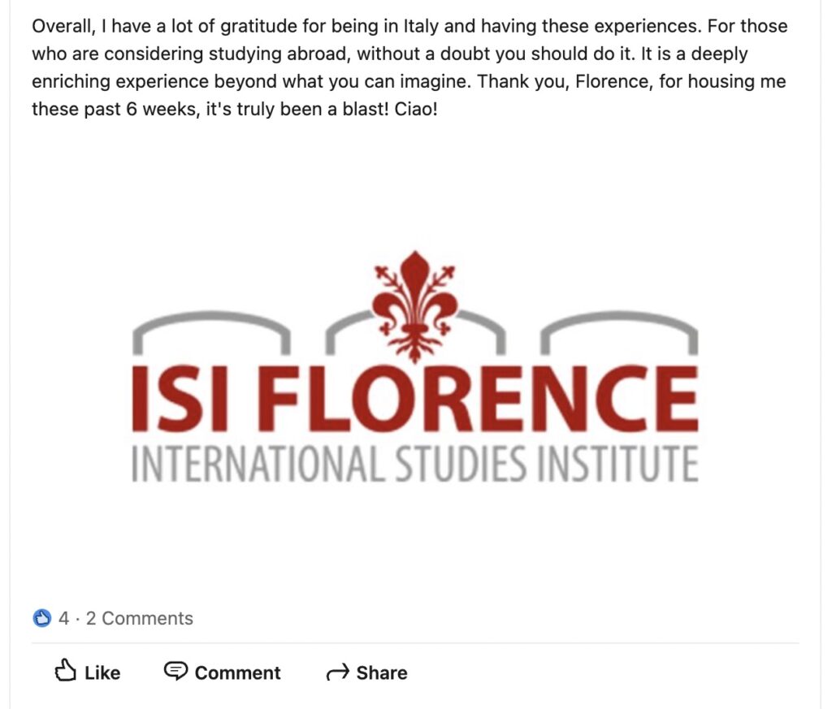The width and height of the screenshot is (832, 709).
Task: Click the red "ISI FLORENCE" text
Action: point(414,400)
